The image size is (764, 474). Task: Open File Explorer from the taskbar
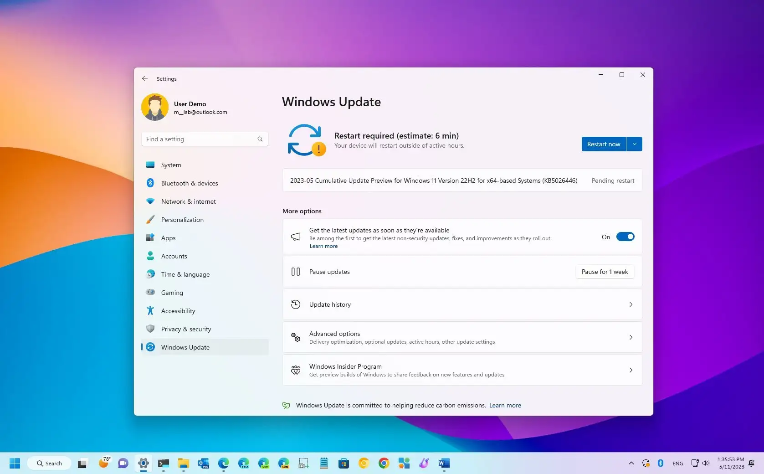pyautogui.click(x=183, y=464)
